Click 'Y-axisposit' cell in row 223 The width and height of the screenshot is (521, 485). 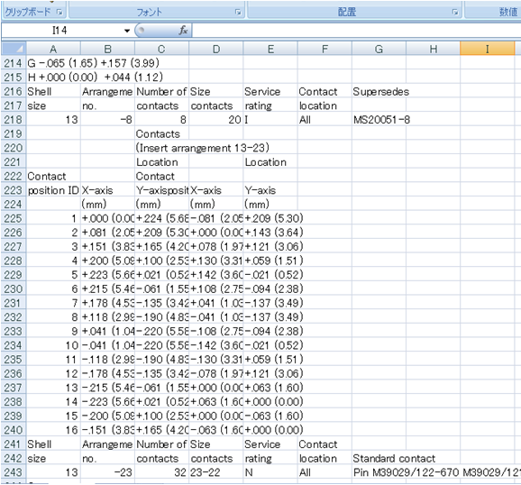[162, 190]
